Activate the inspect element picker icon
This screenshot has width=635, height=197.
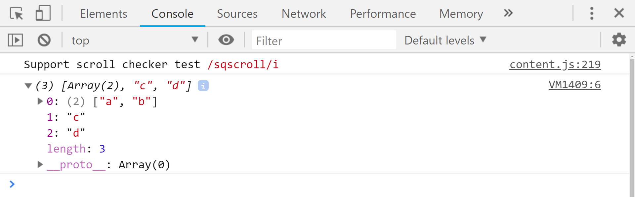click(16, 14)
